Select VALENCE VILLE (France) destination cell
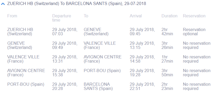The image size is (214, 96). click(x=100, y=45)
